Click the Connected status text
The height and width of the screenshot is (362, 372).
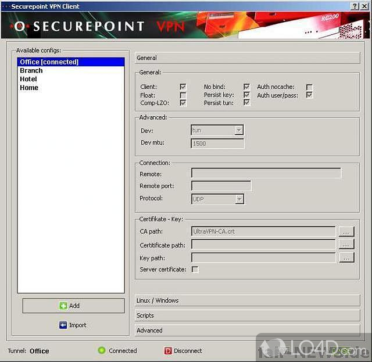pos(123,350)
